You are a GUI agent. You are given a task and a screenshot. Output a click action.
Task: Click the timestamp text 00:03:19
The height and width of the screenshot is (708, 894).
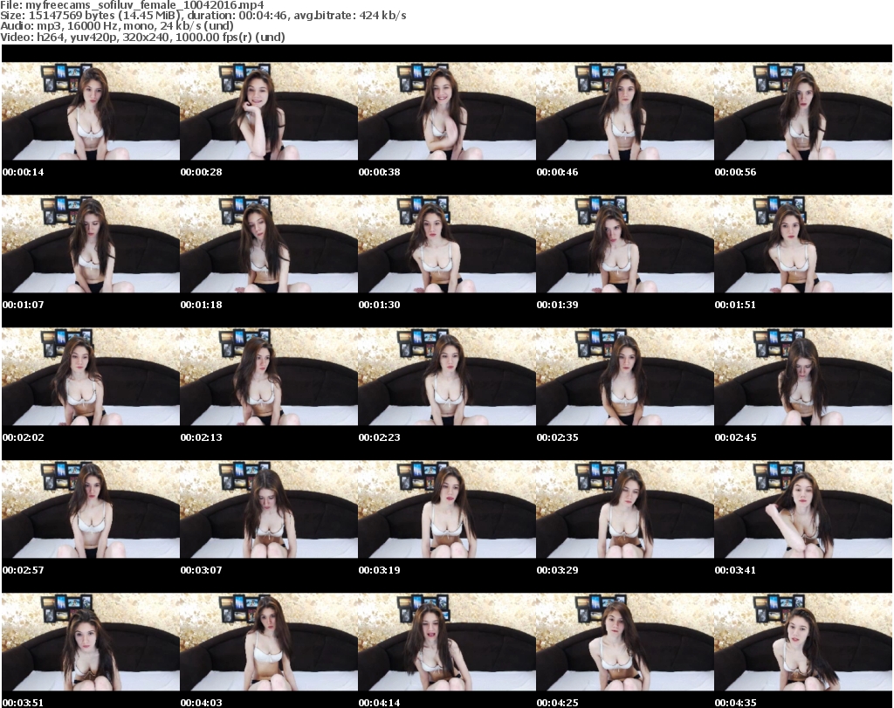coord(379,570)
